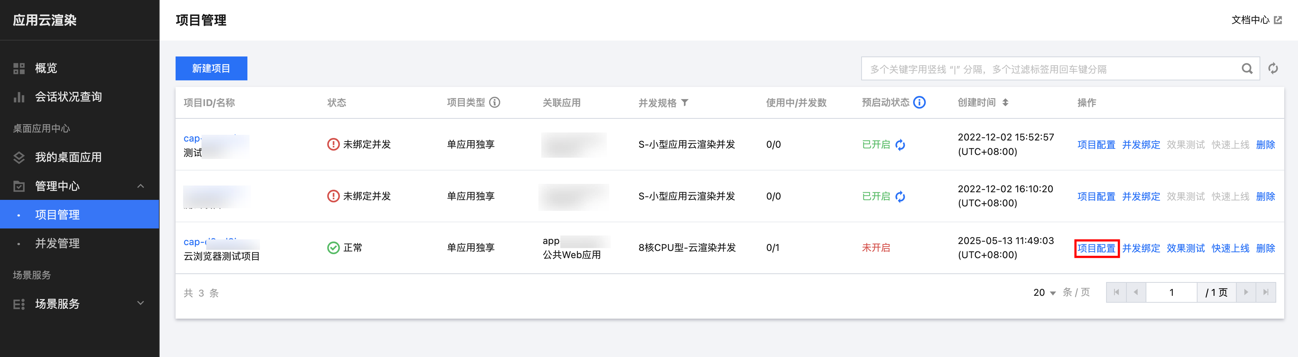Image resolution: width=1298 pixels, height=357 pixels.
Task: Click the 预启动状态 info icon
Action: click(920, 102)
